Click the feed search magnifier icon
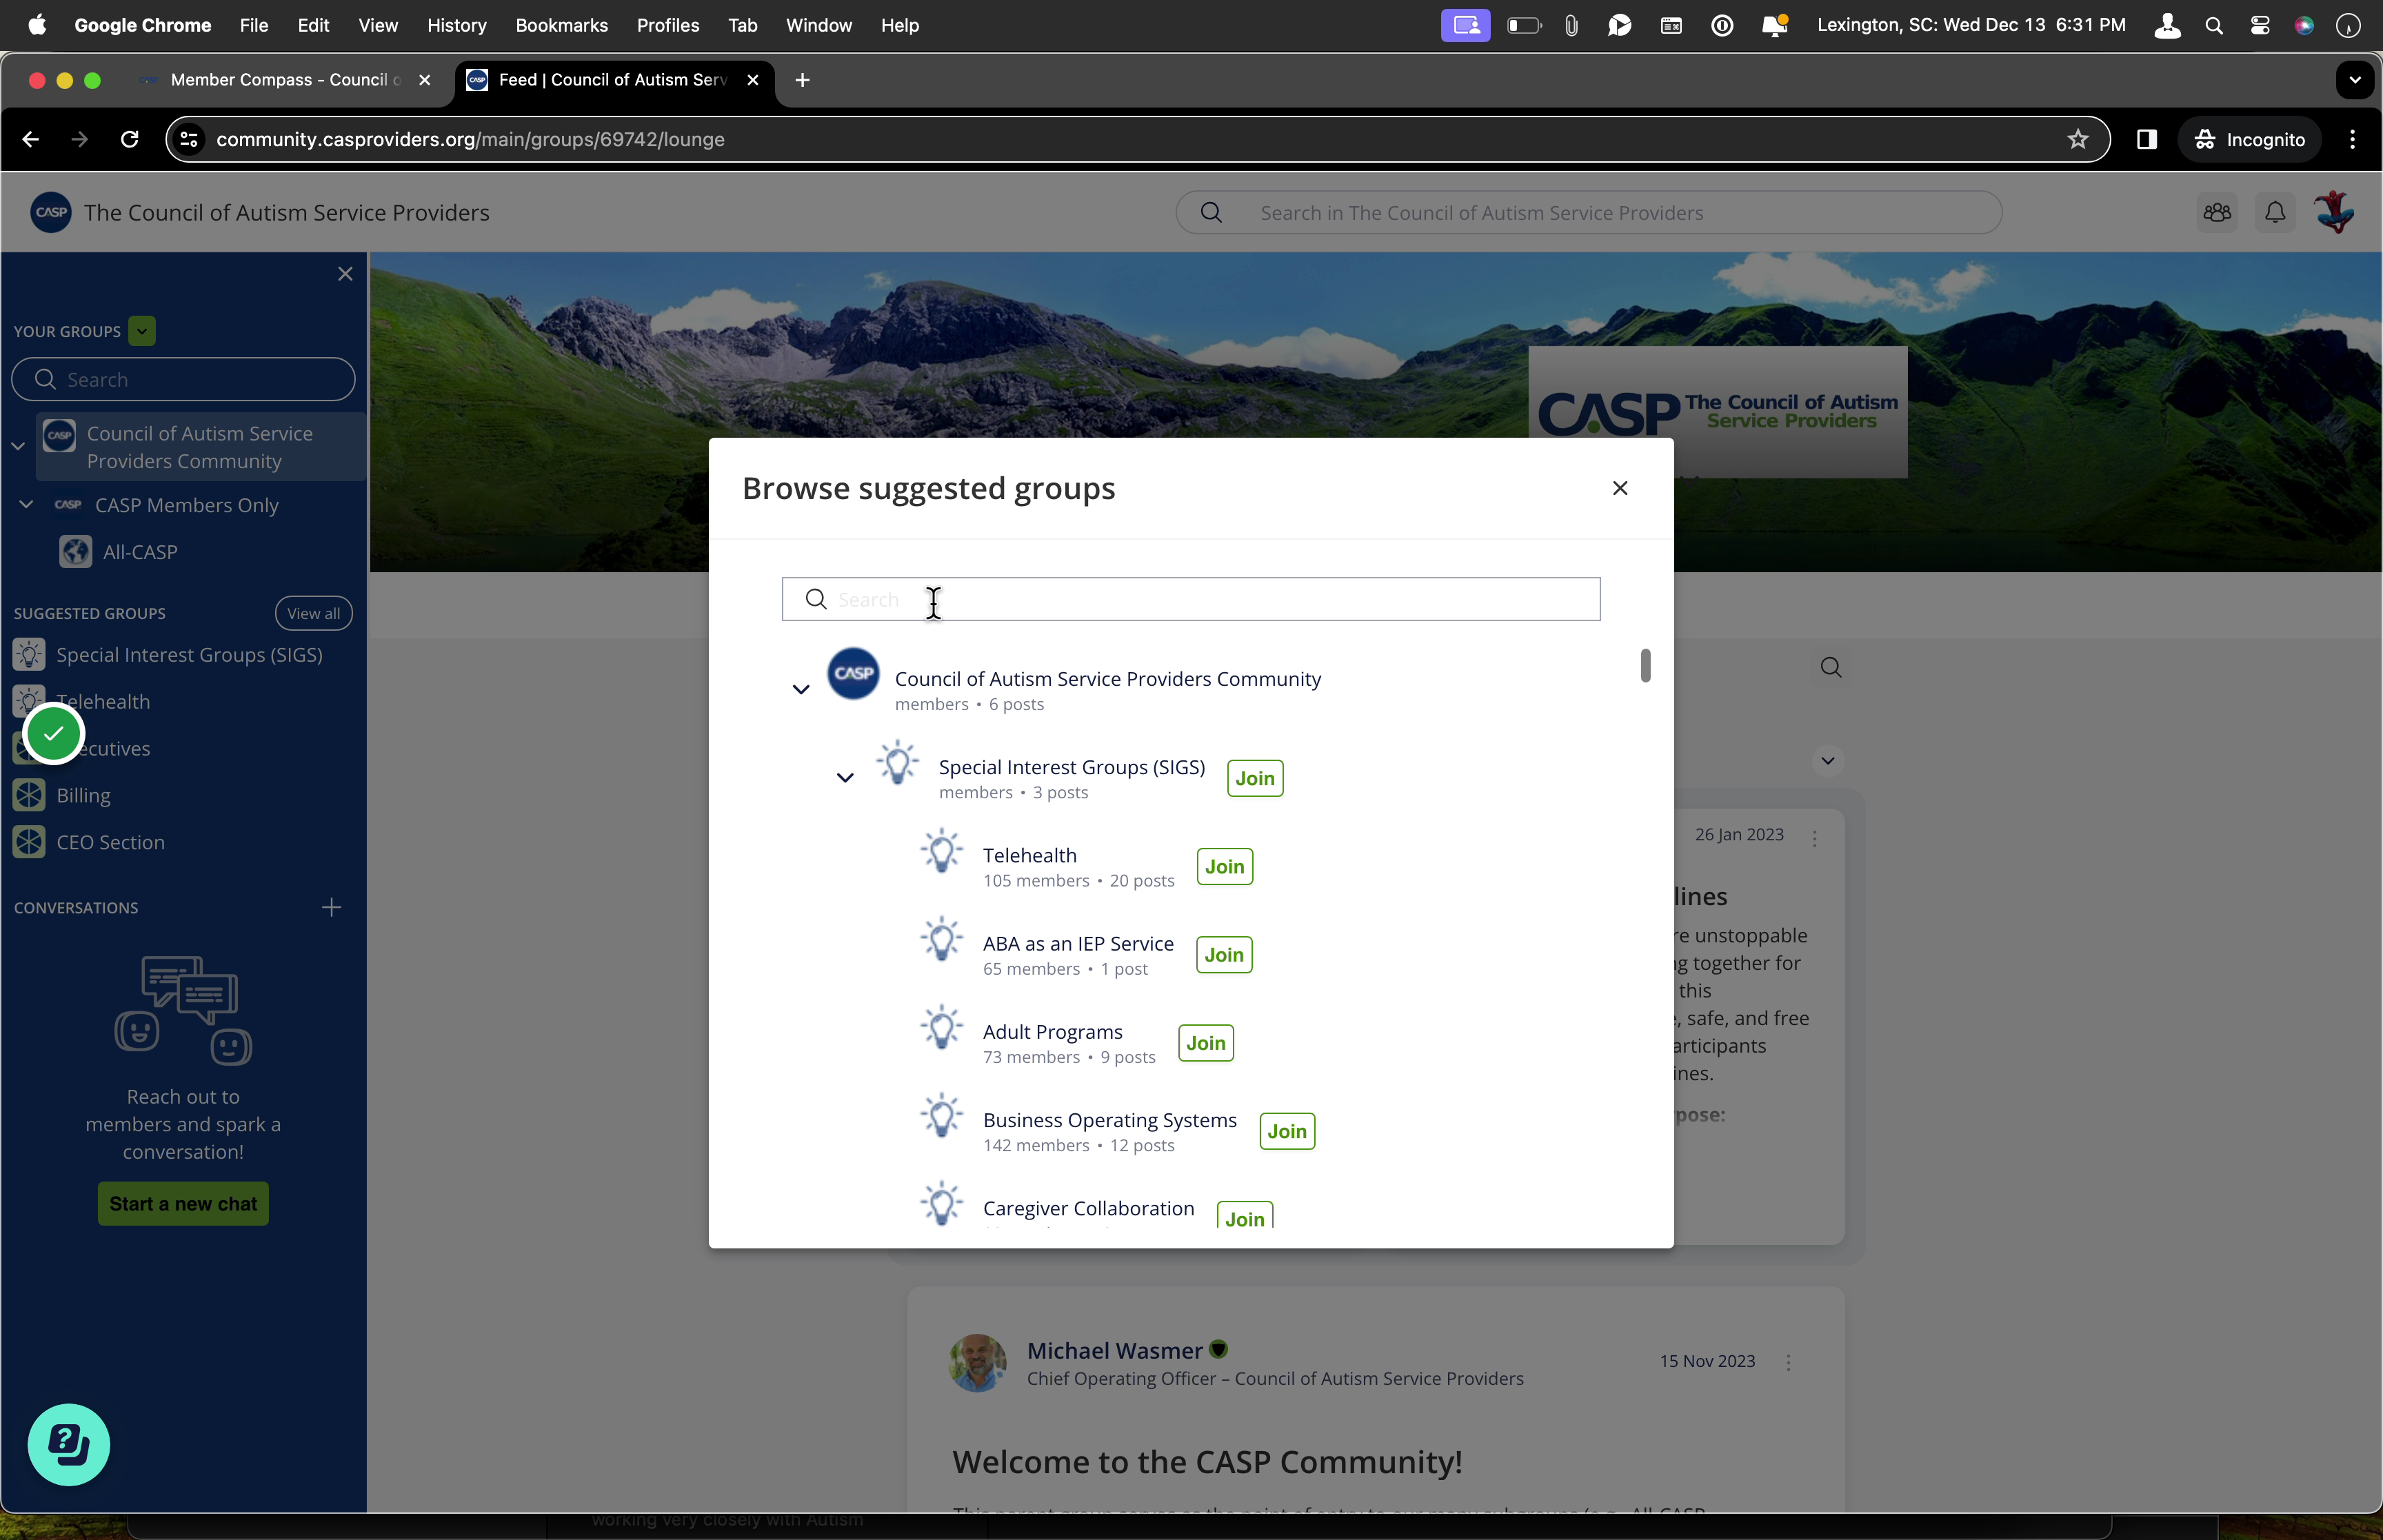This screenshot has width=2383, height=1540. coord(1830,667)
